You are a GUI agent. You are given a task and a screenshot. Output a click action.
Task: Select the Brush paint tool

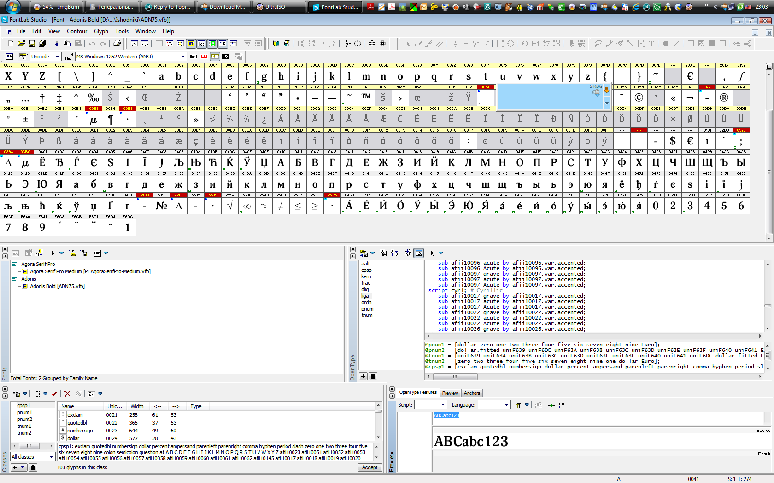(x=620, y=44)
